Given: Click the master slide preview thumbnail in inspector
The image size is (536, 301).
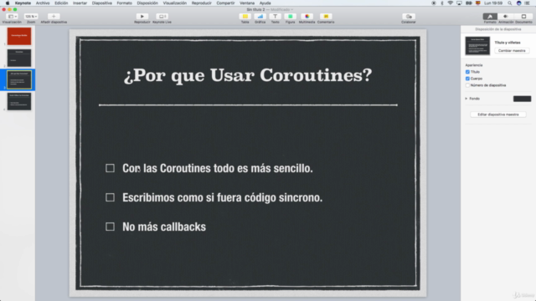Looking at the screenshot, I should click(477, 46).
